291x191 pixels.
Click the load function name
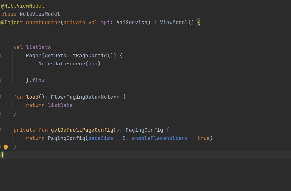tap(32, 97)
